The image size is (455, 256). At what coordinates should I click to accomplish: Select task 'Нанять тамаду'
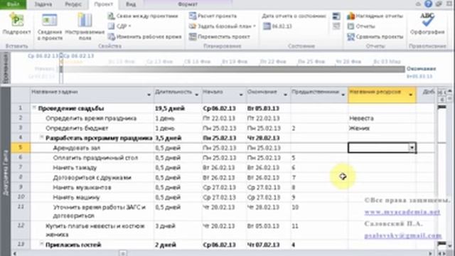(75, 168)
